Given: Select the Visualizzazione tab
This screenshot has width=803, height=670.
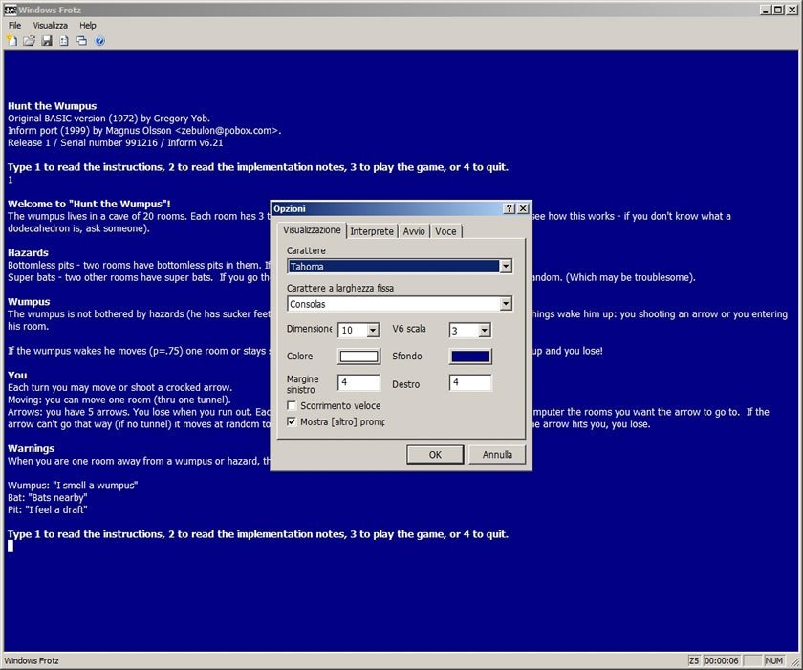Looking at the screenshot, I should (x=312, y=230).
